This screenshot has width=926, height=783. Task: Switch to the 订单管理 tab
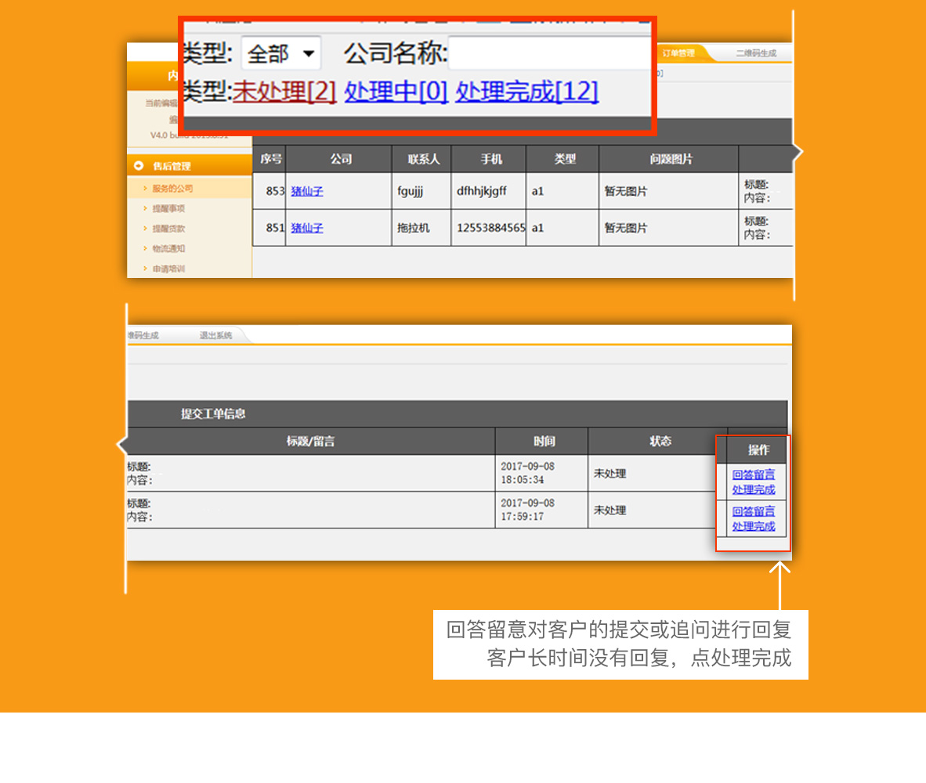(678, 53)
